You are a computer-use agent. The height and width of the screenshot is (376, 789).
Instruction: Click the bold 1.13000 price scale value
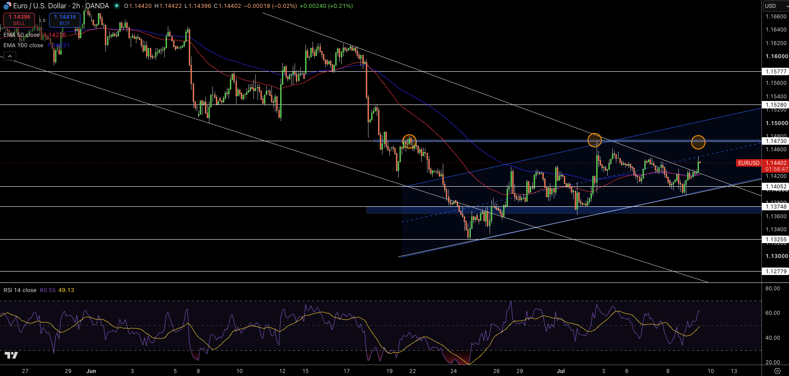776,256
